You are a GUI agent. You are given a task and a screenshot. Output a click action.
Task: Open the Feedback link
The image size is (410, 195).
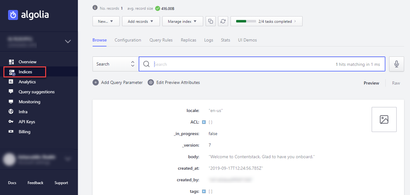[36, 183]
